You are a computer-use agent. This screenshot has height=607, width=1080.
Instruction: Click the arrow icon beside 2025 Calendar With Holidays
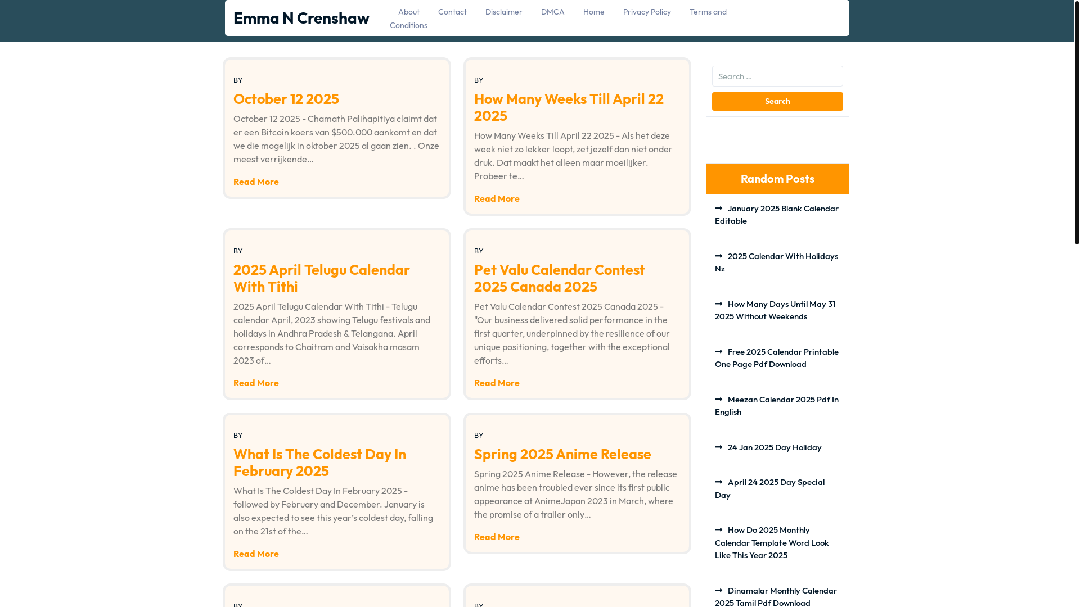point(719,256)
